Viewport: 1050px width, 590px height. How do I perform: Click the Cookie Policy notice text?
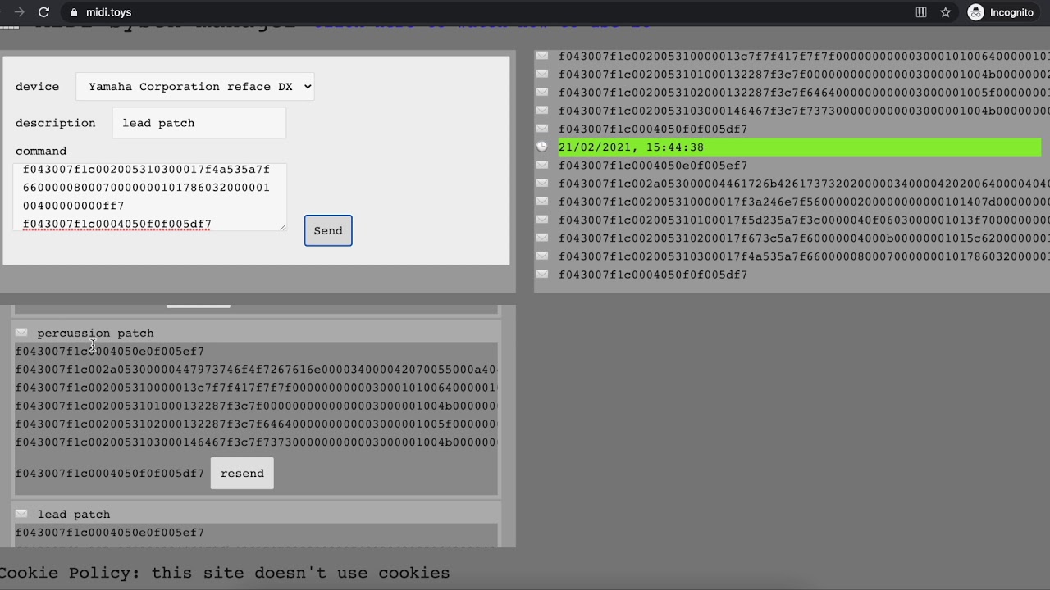click(x=225, y=573)
